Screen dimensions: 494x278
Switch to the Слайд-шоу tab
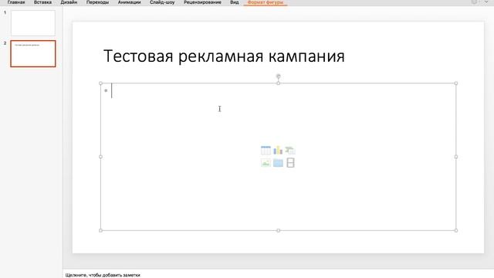pyautogui.click(x=162, y=2)
